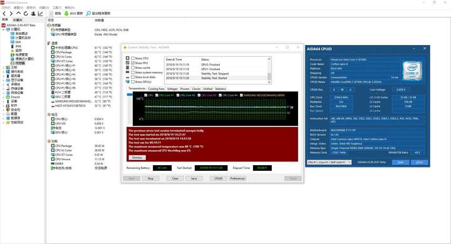The image size is (451, 244).
Task: Switch to the Unified tab
Action: click(207, 89)
